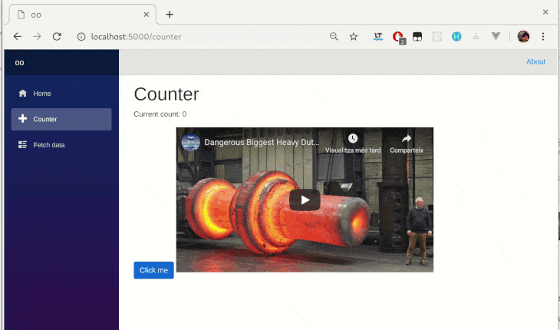Click the table icon beside Fetch data

point(22,144)
